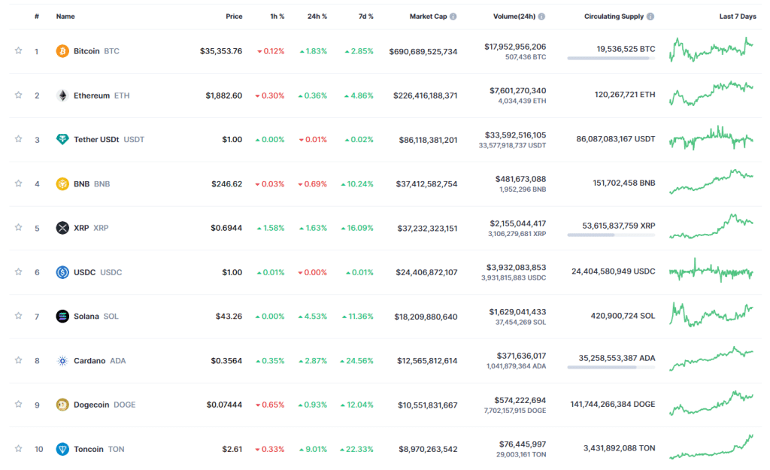This screenshot has height=470, width=770.
Task: Favorite BNB using its star
Action: pyautogui.click(x=18, y=183)
